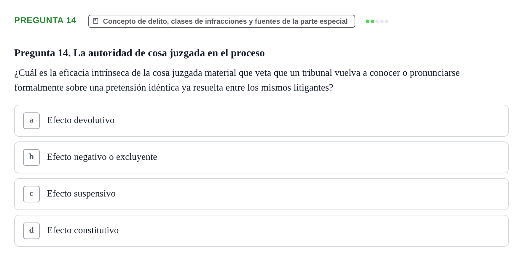Choose the 'Efecto constitutivo' answer
Viewport: 523px width, 261px height.
[261, 231]
